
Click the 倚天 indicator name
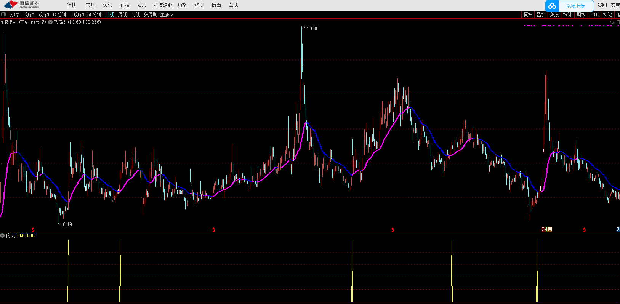click(x=11, y=235)
